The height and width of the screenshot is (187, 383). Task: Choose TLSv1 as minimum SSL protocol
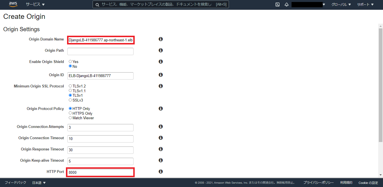tap(70, 95)
